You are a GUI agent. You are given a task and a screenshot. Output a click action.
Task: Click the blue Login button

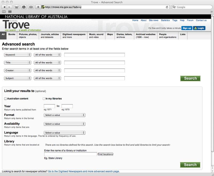click(199, 28)
